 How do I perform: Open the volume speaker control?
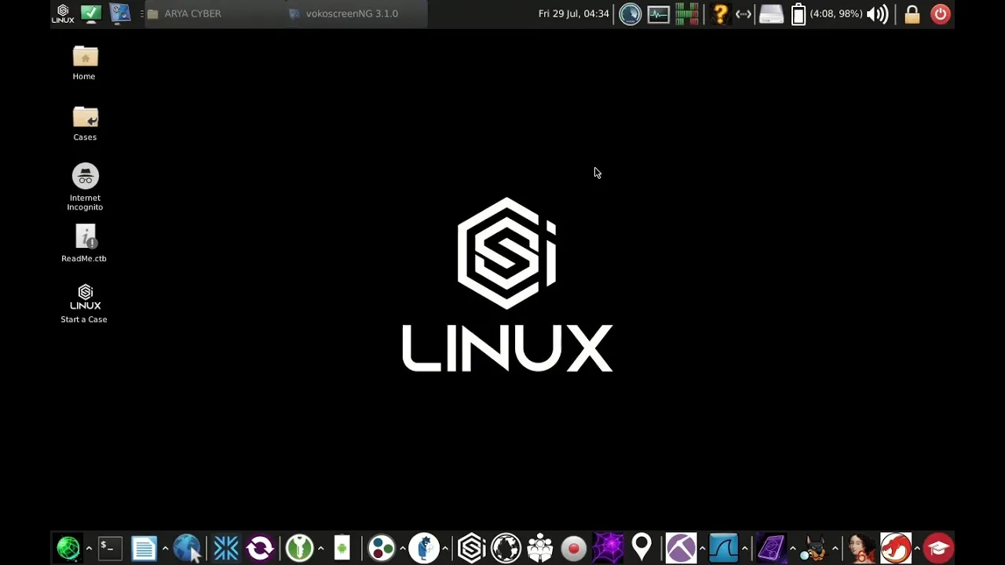[x=878, y=13]
